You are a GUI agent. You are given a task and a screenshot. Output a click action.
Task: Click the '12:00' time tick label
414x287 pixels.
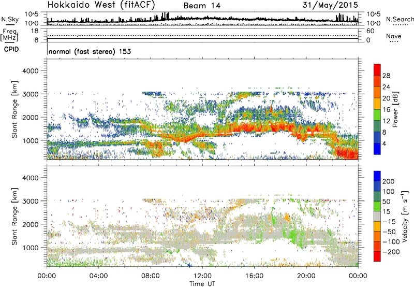click(202, 276)
